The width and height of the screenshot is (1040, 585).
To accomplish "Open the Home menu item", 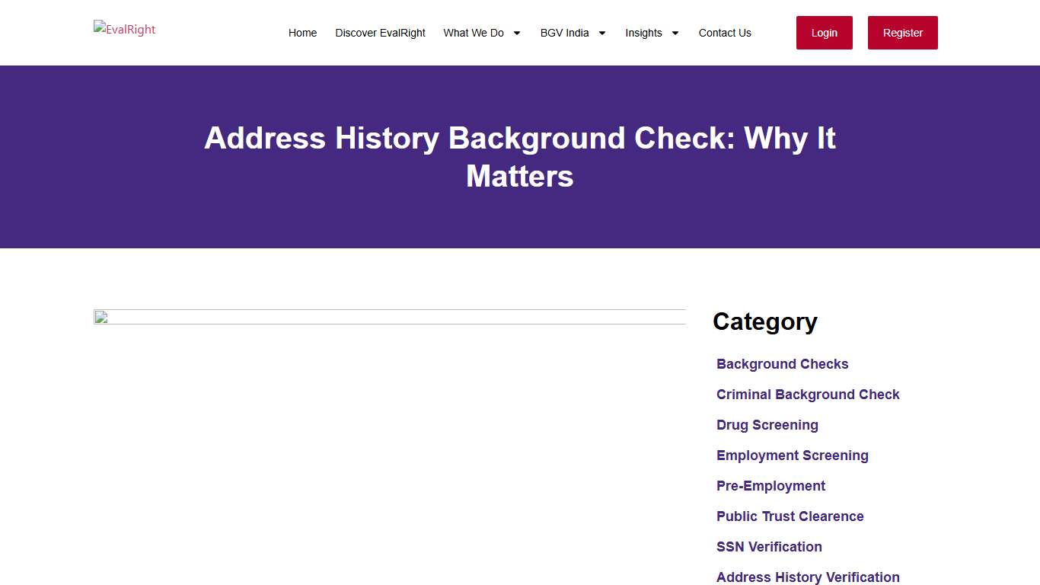I will click(x=302, y=33).
